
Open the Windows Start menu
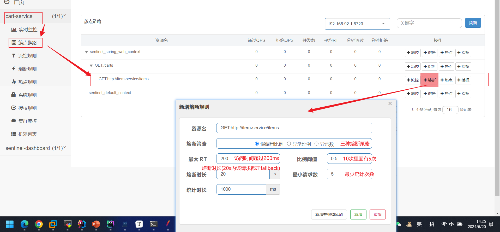click(x=10, y=224)
